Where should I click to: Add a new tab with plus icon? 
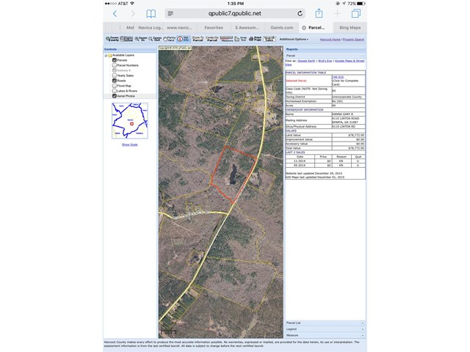click(338, 13)
